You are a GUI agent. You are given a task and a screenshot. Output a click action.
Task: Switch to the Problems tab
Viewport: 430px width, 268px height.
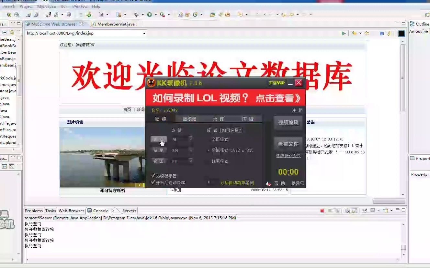pyautogui.click(x=34, y=211)
